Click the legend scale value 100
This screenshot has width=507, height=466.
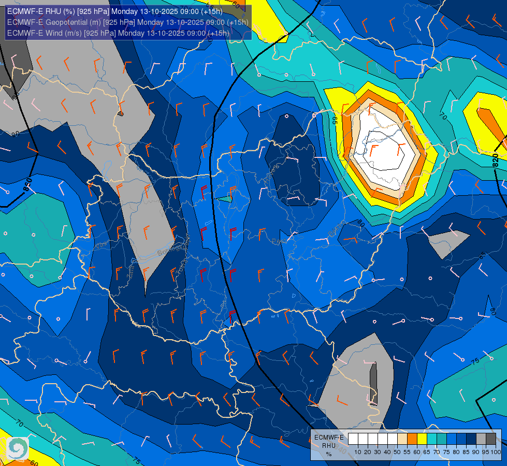click(x=496, y=452)
